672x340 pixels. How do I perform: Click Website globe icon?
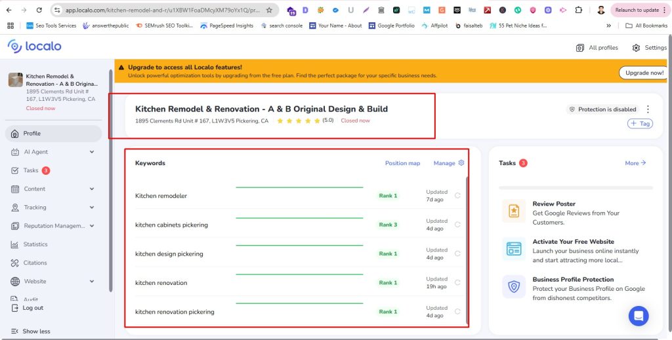coord(15,282)
